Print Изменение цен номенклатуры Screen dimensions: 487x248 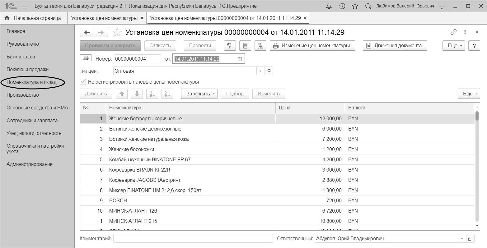pyautogui.click(x=312, y=46)
